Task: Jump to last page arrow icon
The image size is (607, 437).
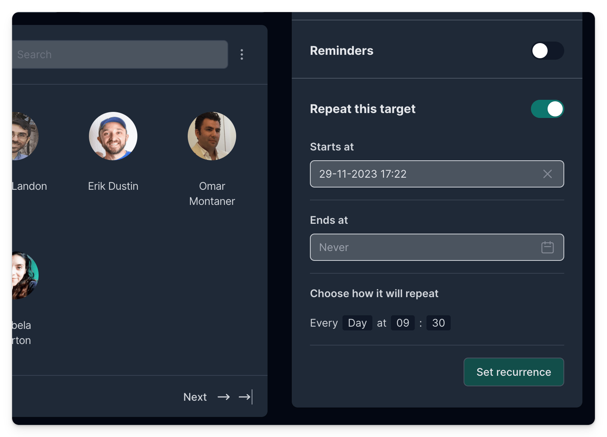Action: tap(246, 397)
